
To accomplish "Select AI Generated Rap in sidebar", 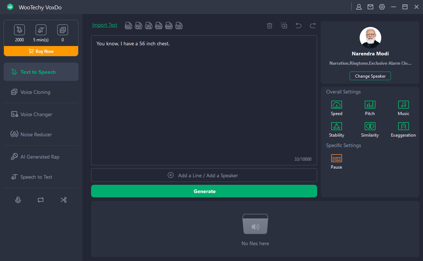I will (x=40, y=157).
